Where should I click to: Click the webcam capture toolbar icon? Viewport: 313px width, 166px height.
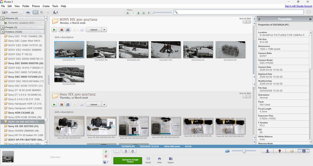click(55, 12)
